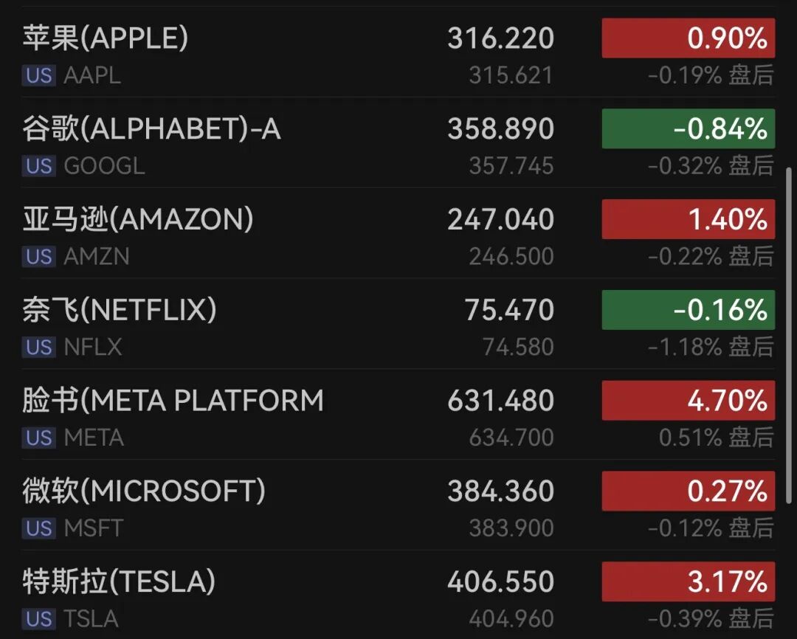Open the 谷歌(ALPHABET)-A stock row
This screenshot has height=639, width=797.
pyautogui.click(x=398, y=142)
